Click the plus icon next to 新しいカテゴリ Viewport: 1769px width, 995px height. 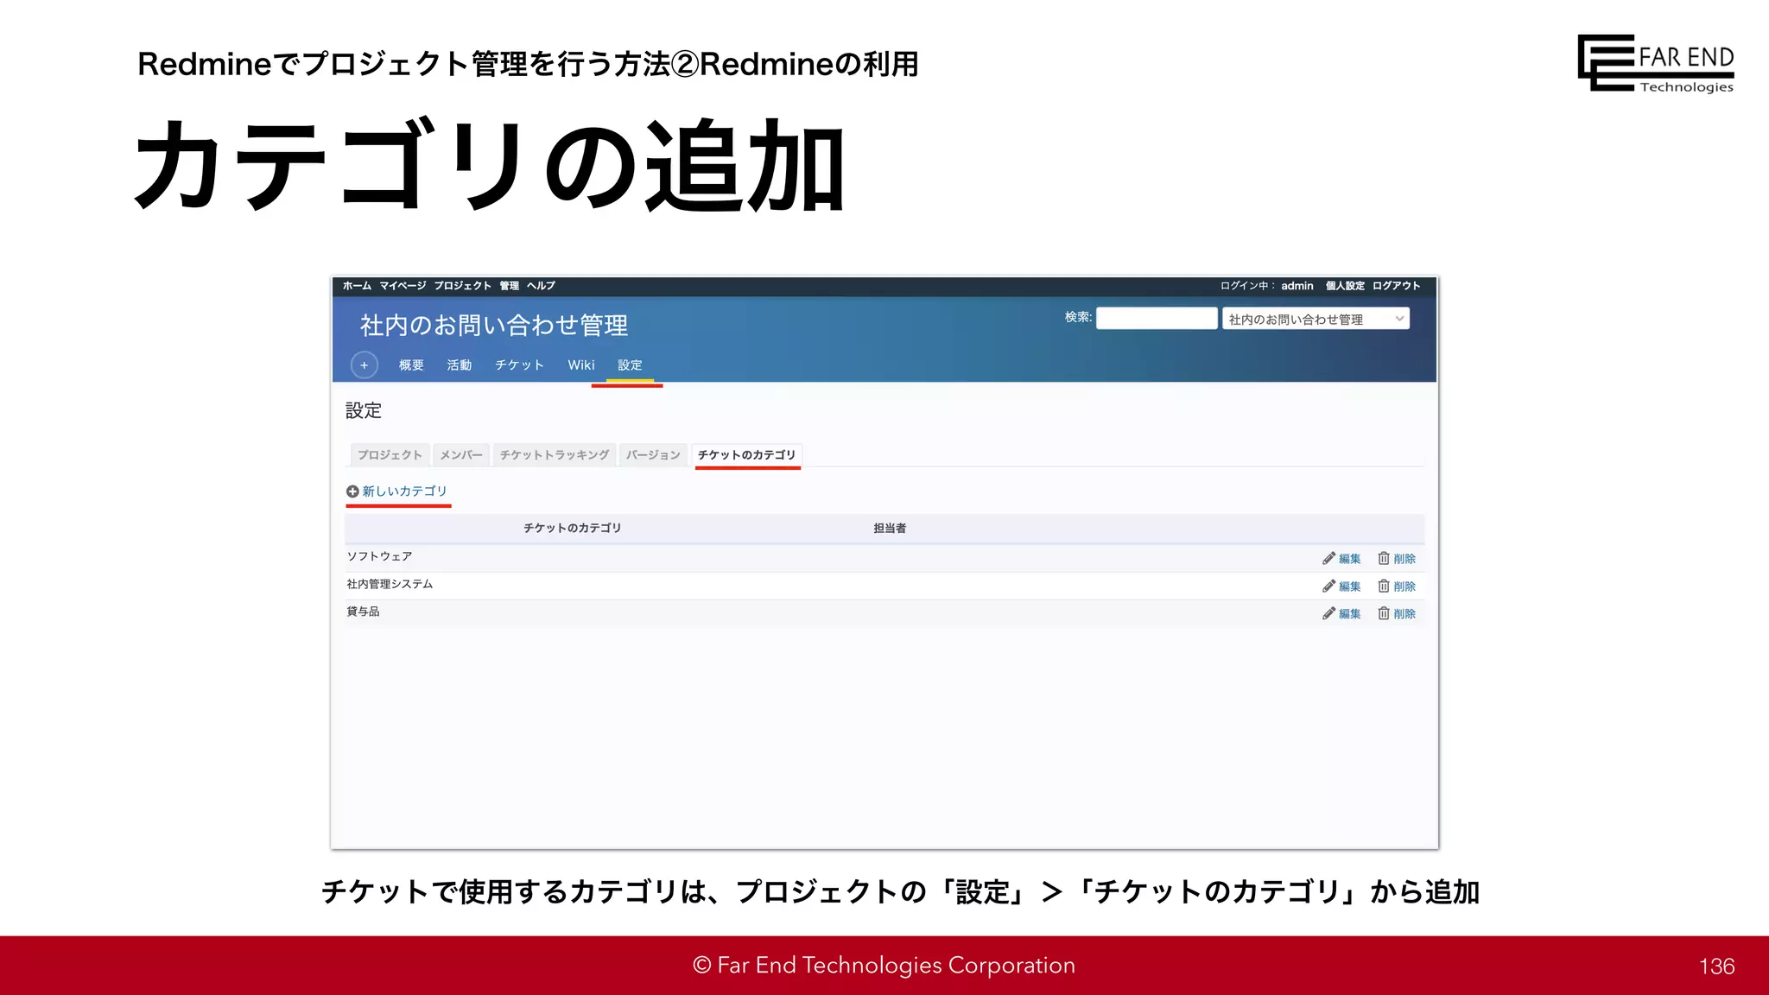[x=352, y=491]
